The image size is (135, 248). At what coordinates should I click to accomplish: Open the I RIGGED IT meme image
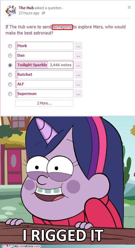67,182
